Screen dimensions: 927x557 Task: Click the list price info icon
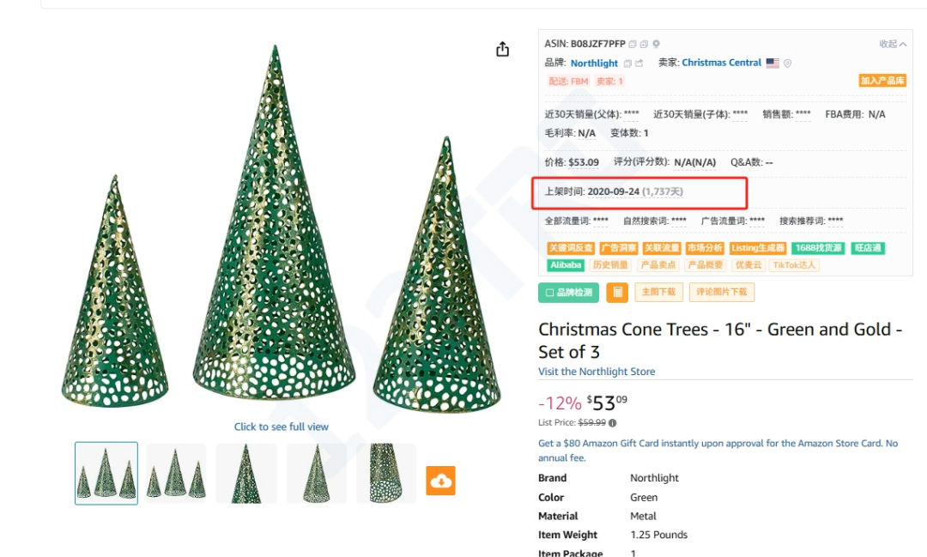coord(612,423)
